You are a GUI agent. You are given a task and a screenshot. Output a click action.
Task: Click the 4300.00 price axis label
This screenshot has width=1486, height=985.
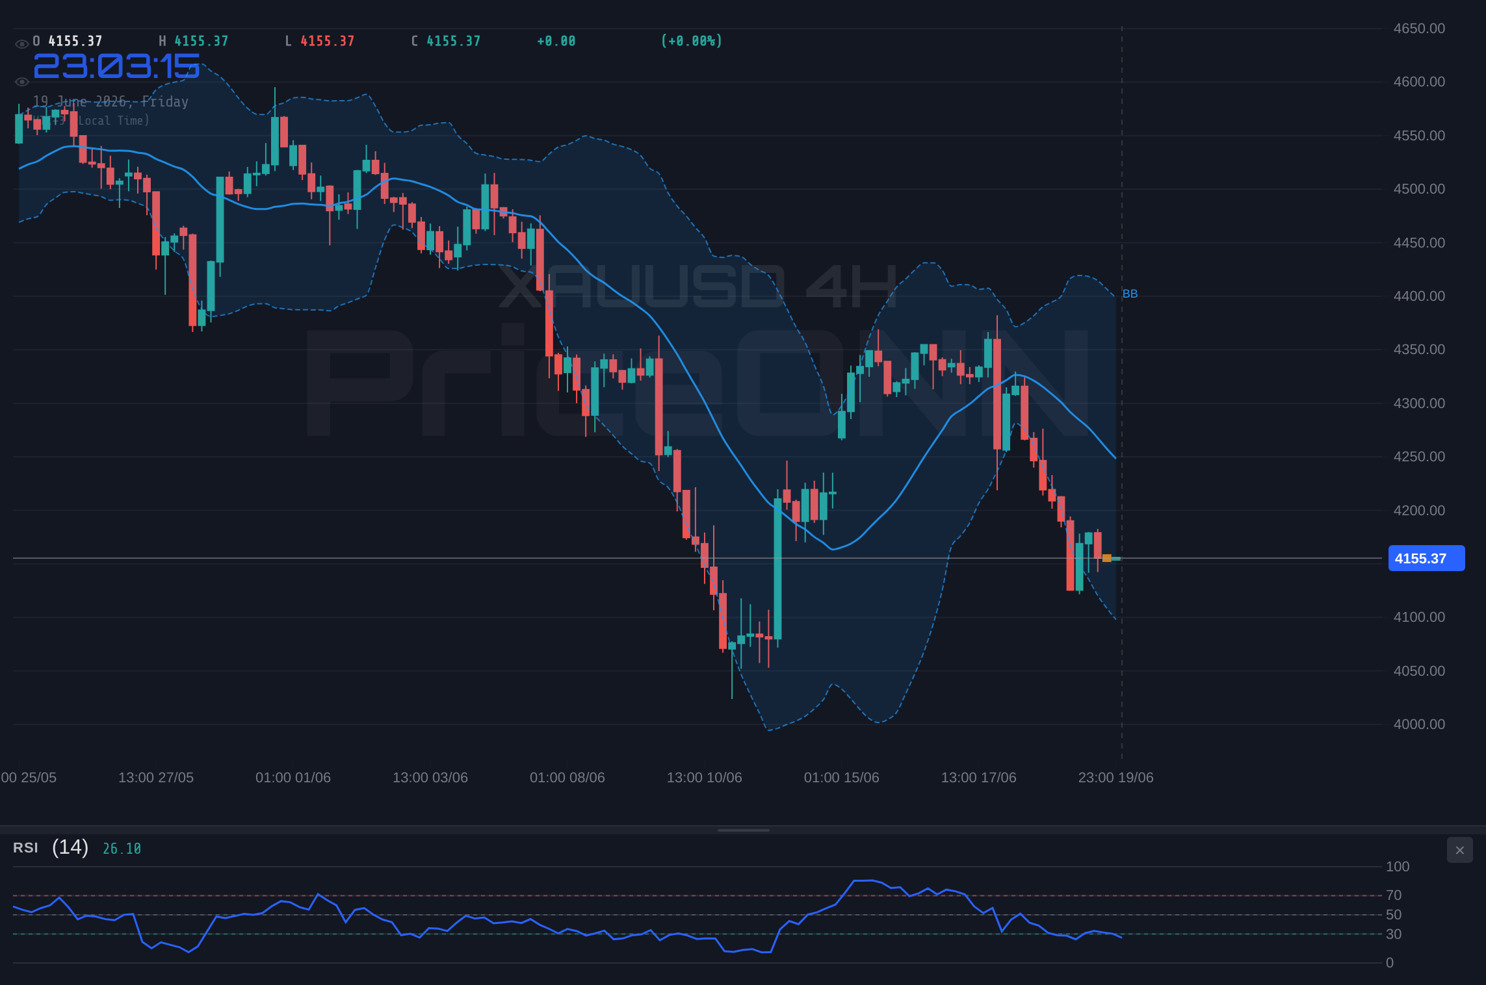tap(1419, 403)
